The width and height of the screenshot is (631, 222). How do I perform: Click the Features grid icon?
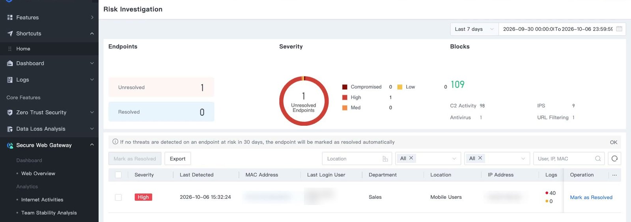coord(10,17)
